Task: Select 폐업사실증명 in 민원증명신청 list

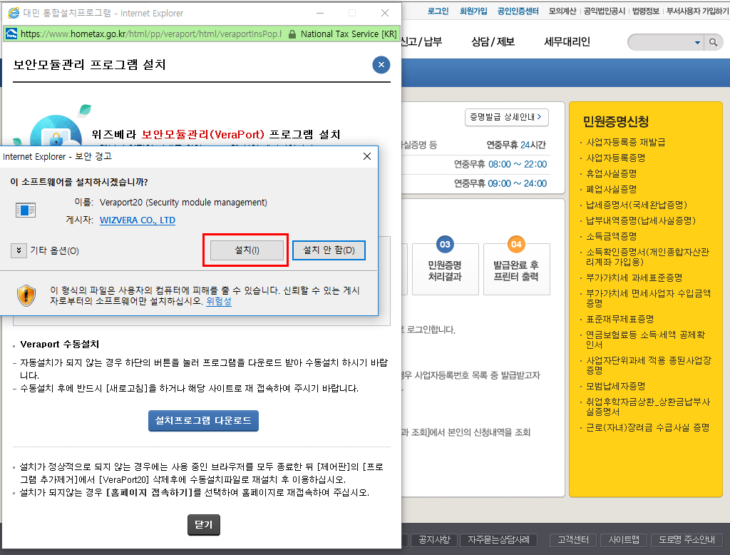Action: (x=611, y=190)
